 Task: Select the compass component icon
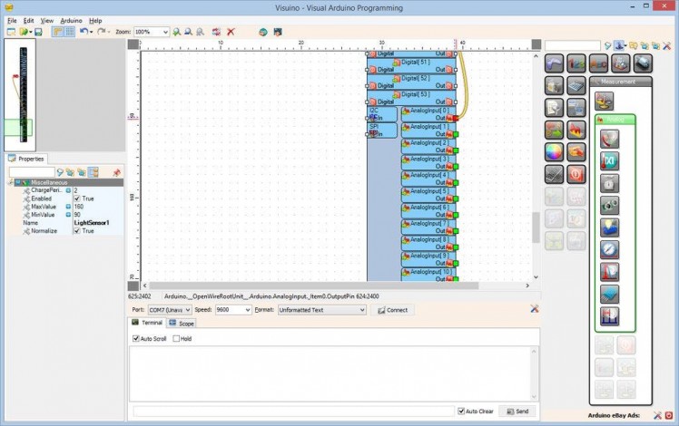pyautogui.click(x=609, y=249)
